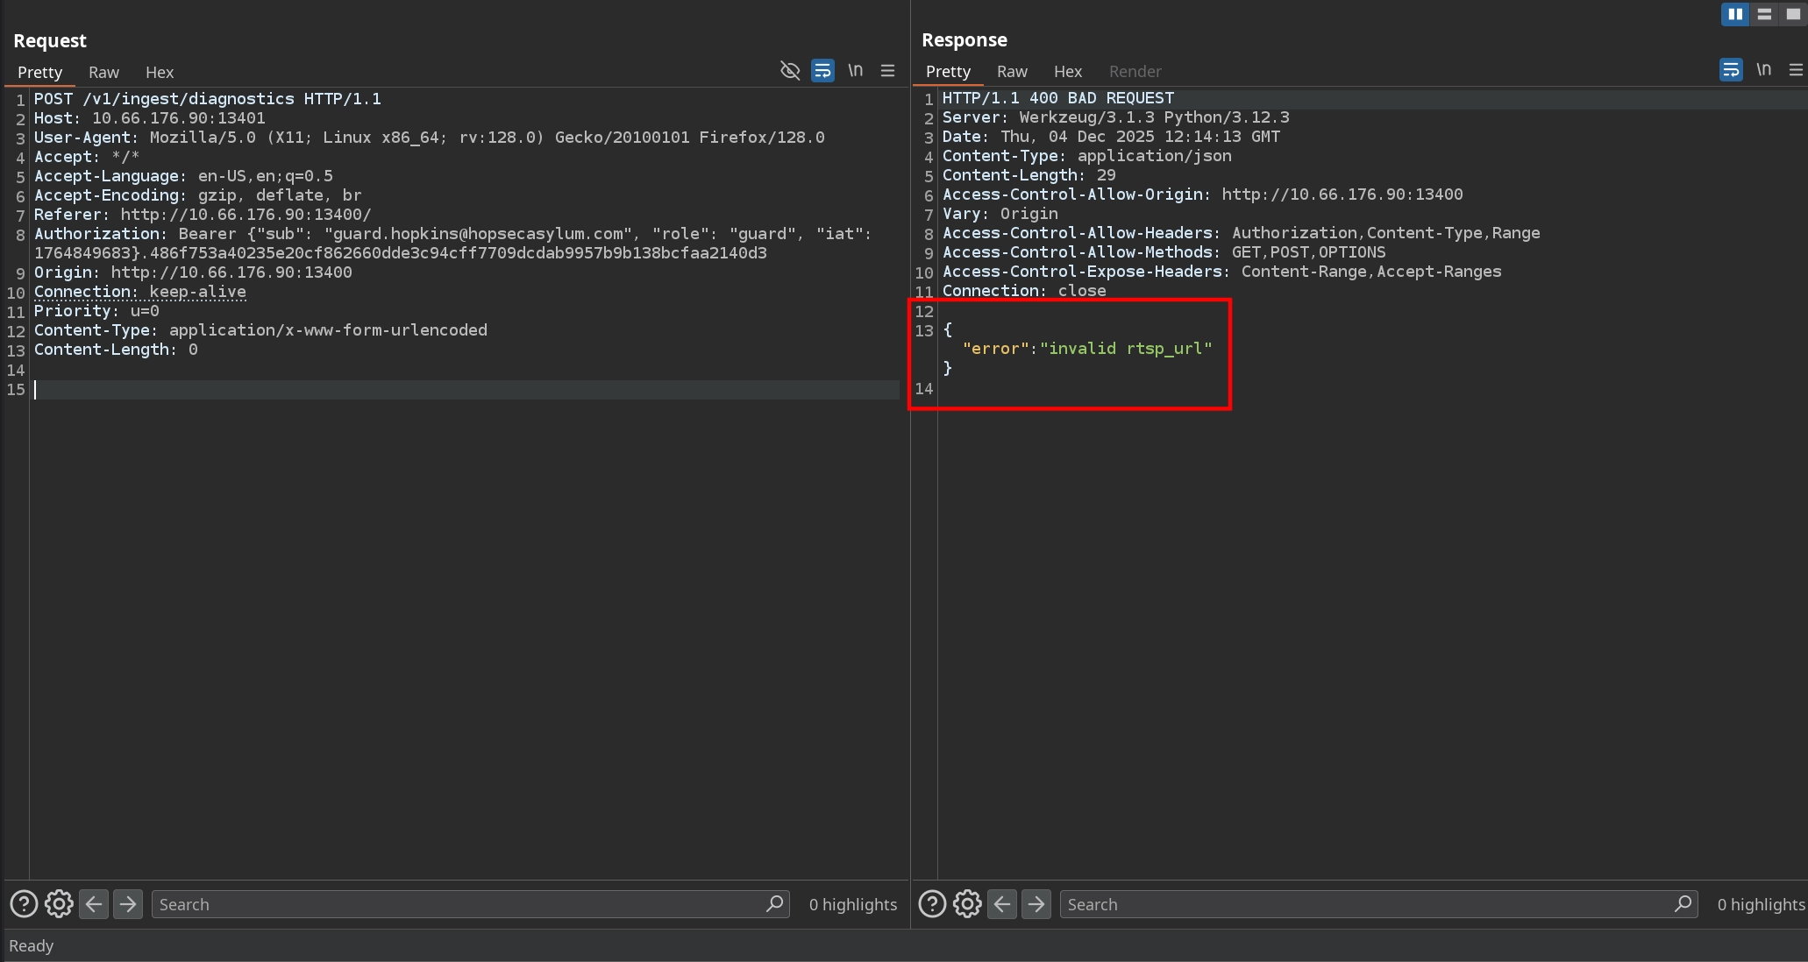The width and height of the screenshot is (1808, 962).
Task: Switch Request view to Hex tab
Action: coord(160,72)
